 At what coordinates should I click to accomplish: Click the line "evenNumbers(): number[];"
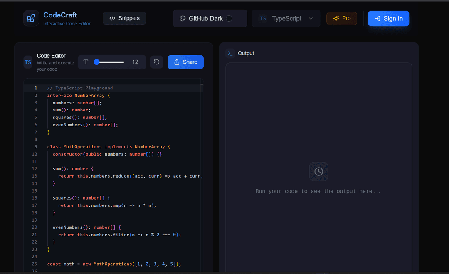(x=85, y=125)
